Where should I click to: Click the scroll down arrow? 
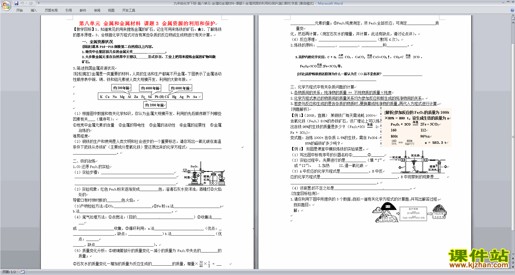pos(513,254)
